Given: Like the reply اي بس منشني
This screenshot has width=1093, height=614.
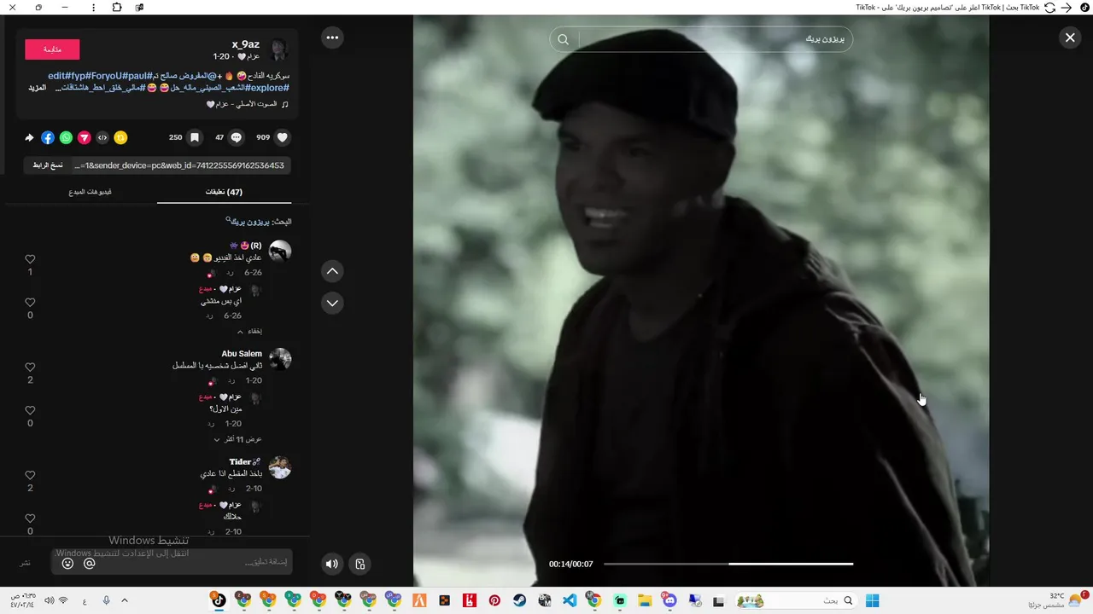Looking at the screenshot, I should pos(30,303).
